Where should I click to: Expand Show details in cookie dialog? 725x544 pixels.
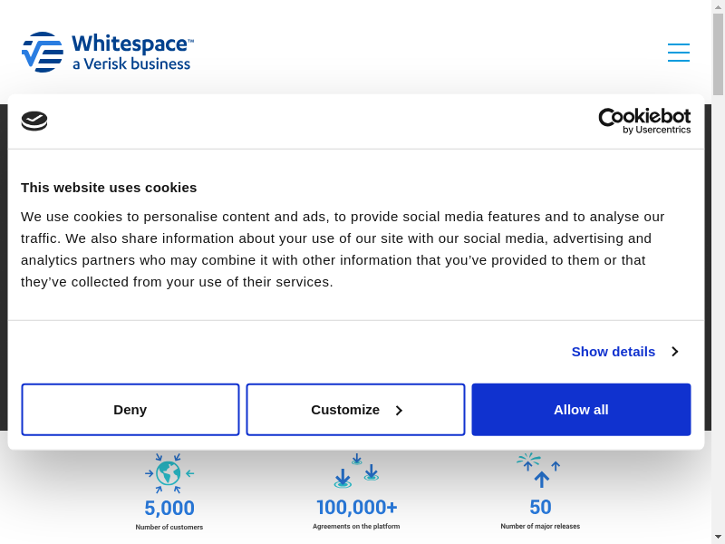coord(613,351)
